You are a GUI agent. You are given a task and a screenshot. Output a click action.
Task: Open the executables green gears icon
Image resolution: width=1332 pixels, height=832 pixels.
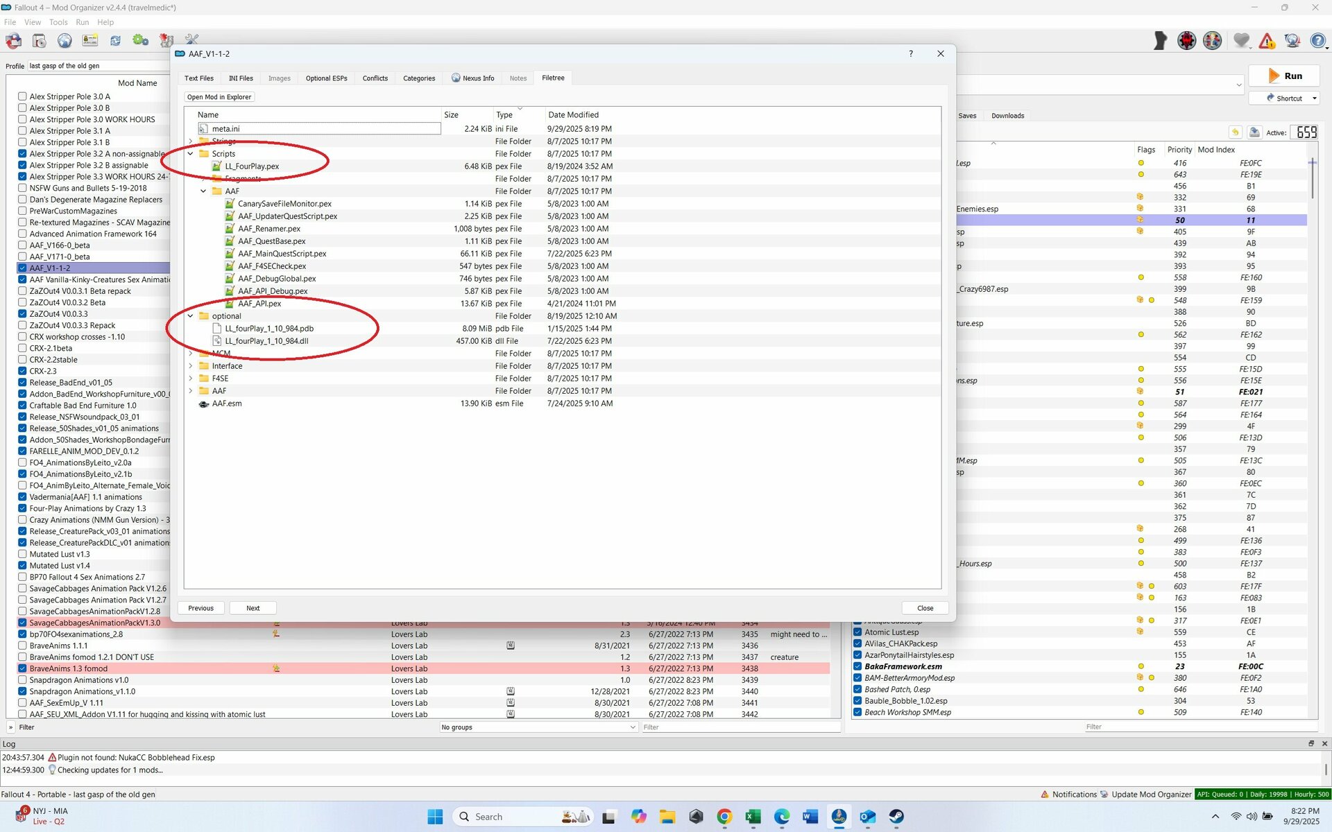tap(141, 41)
